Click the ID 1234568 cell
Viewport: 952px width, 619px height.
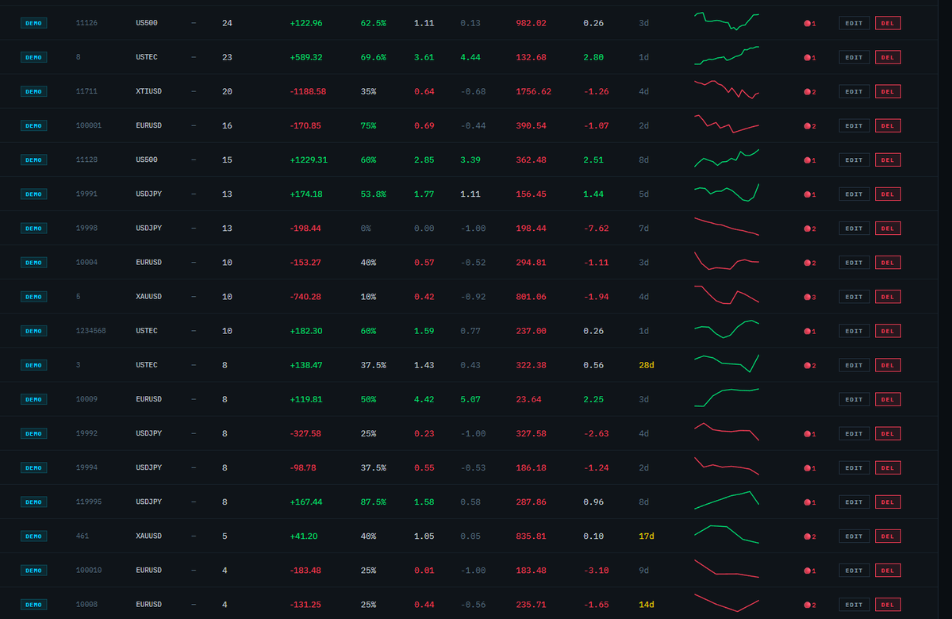(x=91, y=330)
